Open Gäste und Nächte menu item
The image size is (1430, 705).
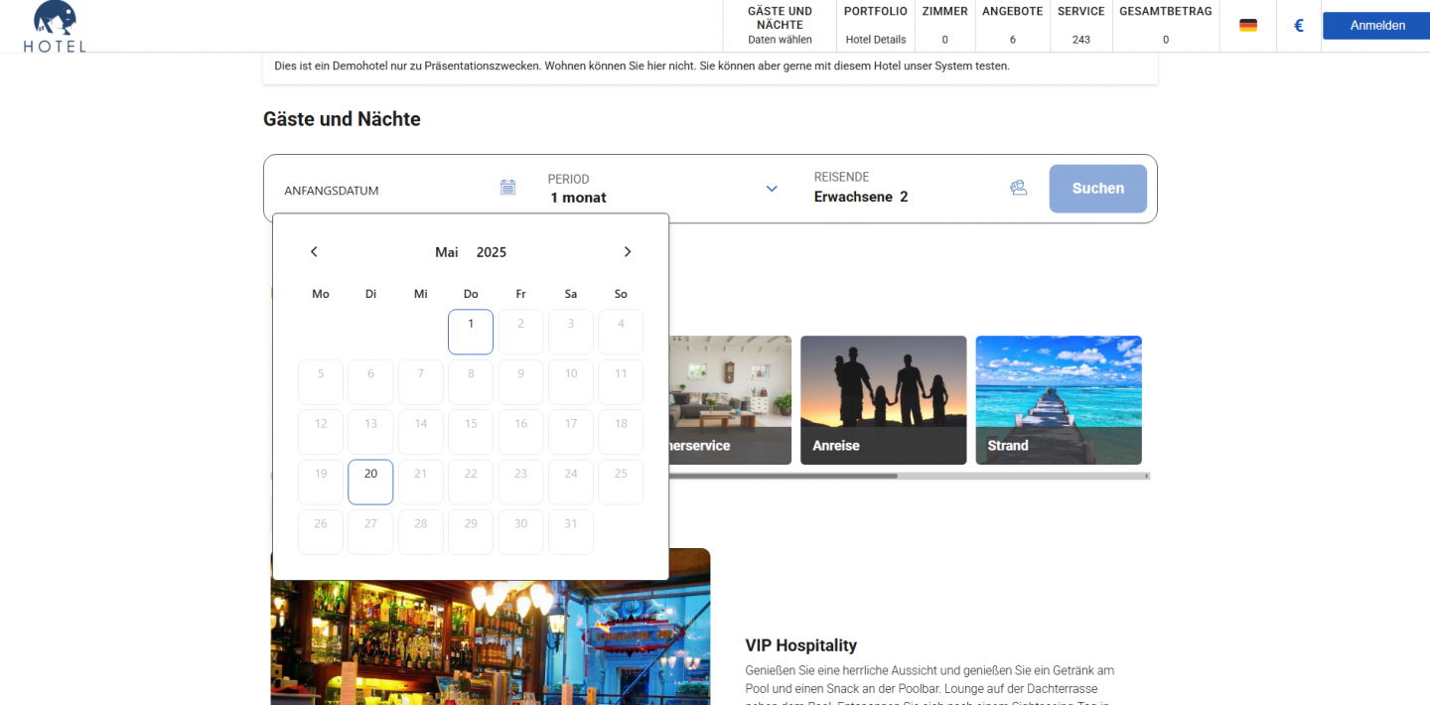(x=780, y=26)
